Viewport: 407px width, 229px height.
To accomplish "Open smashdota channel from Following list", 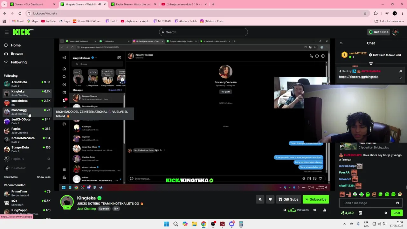I will click(x=27, y=102).
